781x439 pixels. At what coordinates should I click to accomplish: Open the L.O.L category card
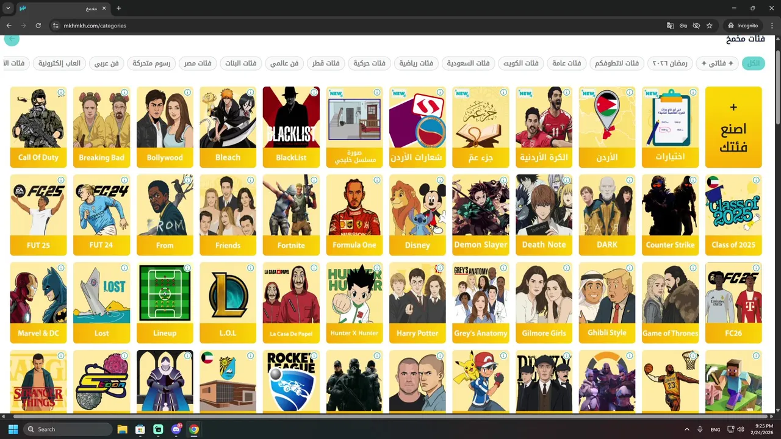coord(228,302)
